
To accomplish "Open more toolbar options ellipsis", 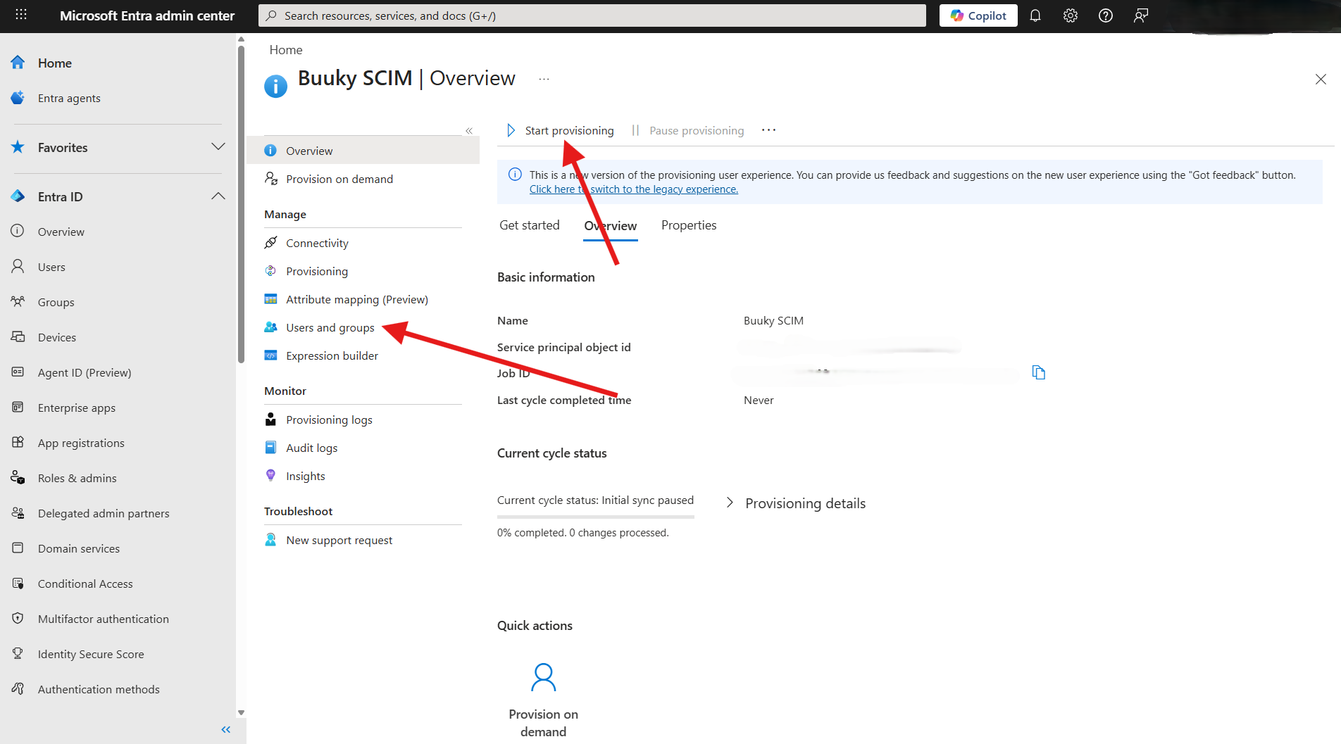I will pyautogui.click(x=768, y=130).
